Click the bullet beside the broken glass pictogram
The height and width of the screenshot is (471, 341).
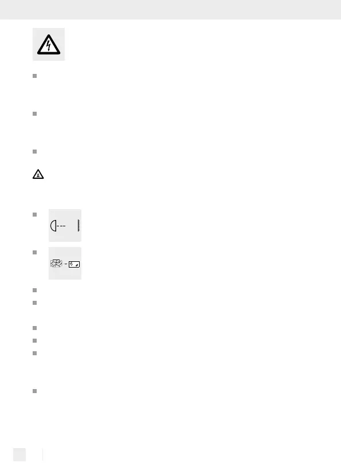click(x=34, y=253)
